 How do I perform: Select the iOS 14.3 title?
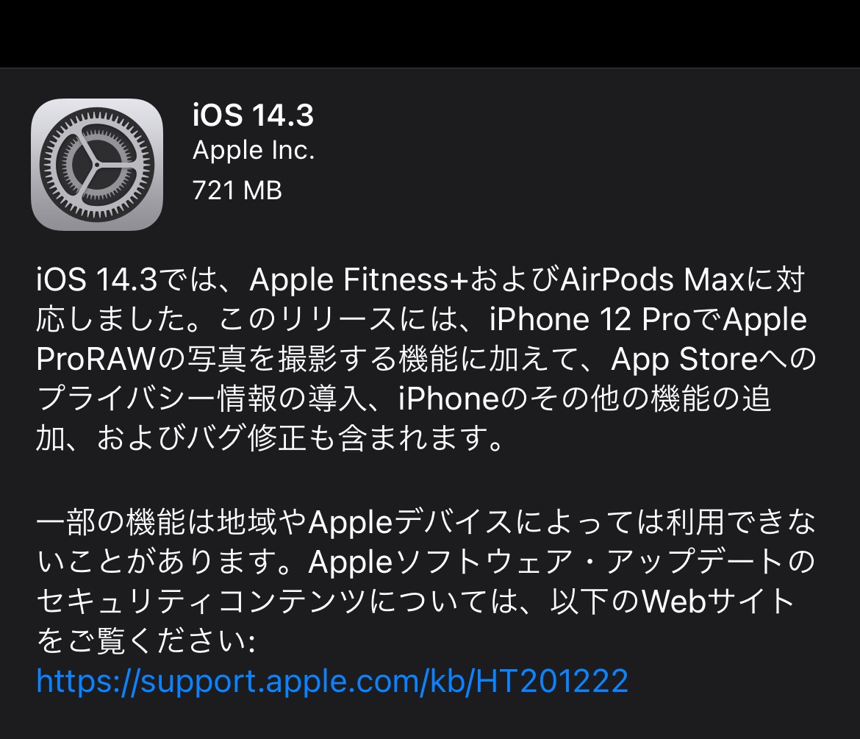coord(253,115)
